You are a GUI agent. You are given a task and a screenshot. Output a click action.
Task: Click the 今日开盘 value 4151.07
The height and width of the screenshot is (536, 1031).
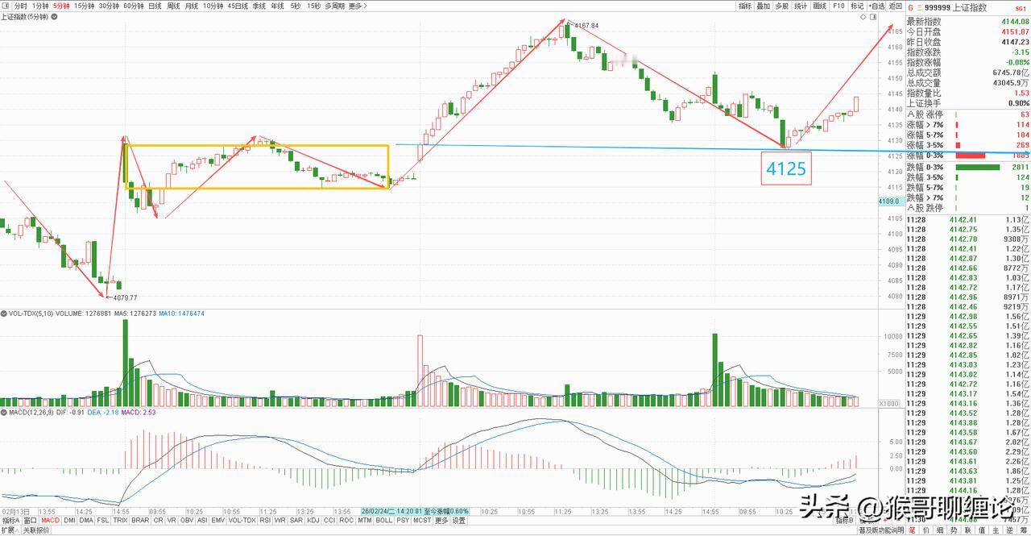click(x=1013, y=32)
